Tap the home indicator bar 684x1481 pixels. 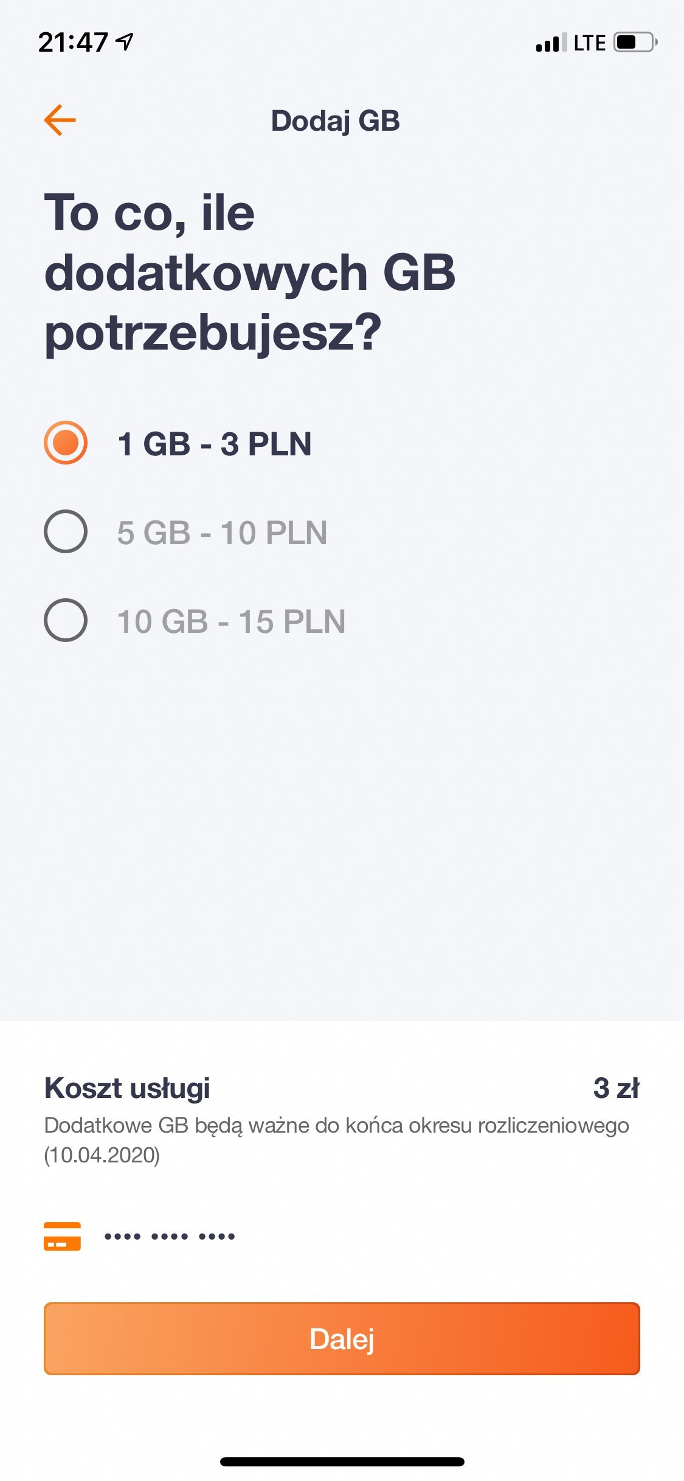342,1462
